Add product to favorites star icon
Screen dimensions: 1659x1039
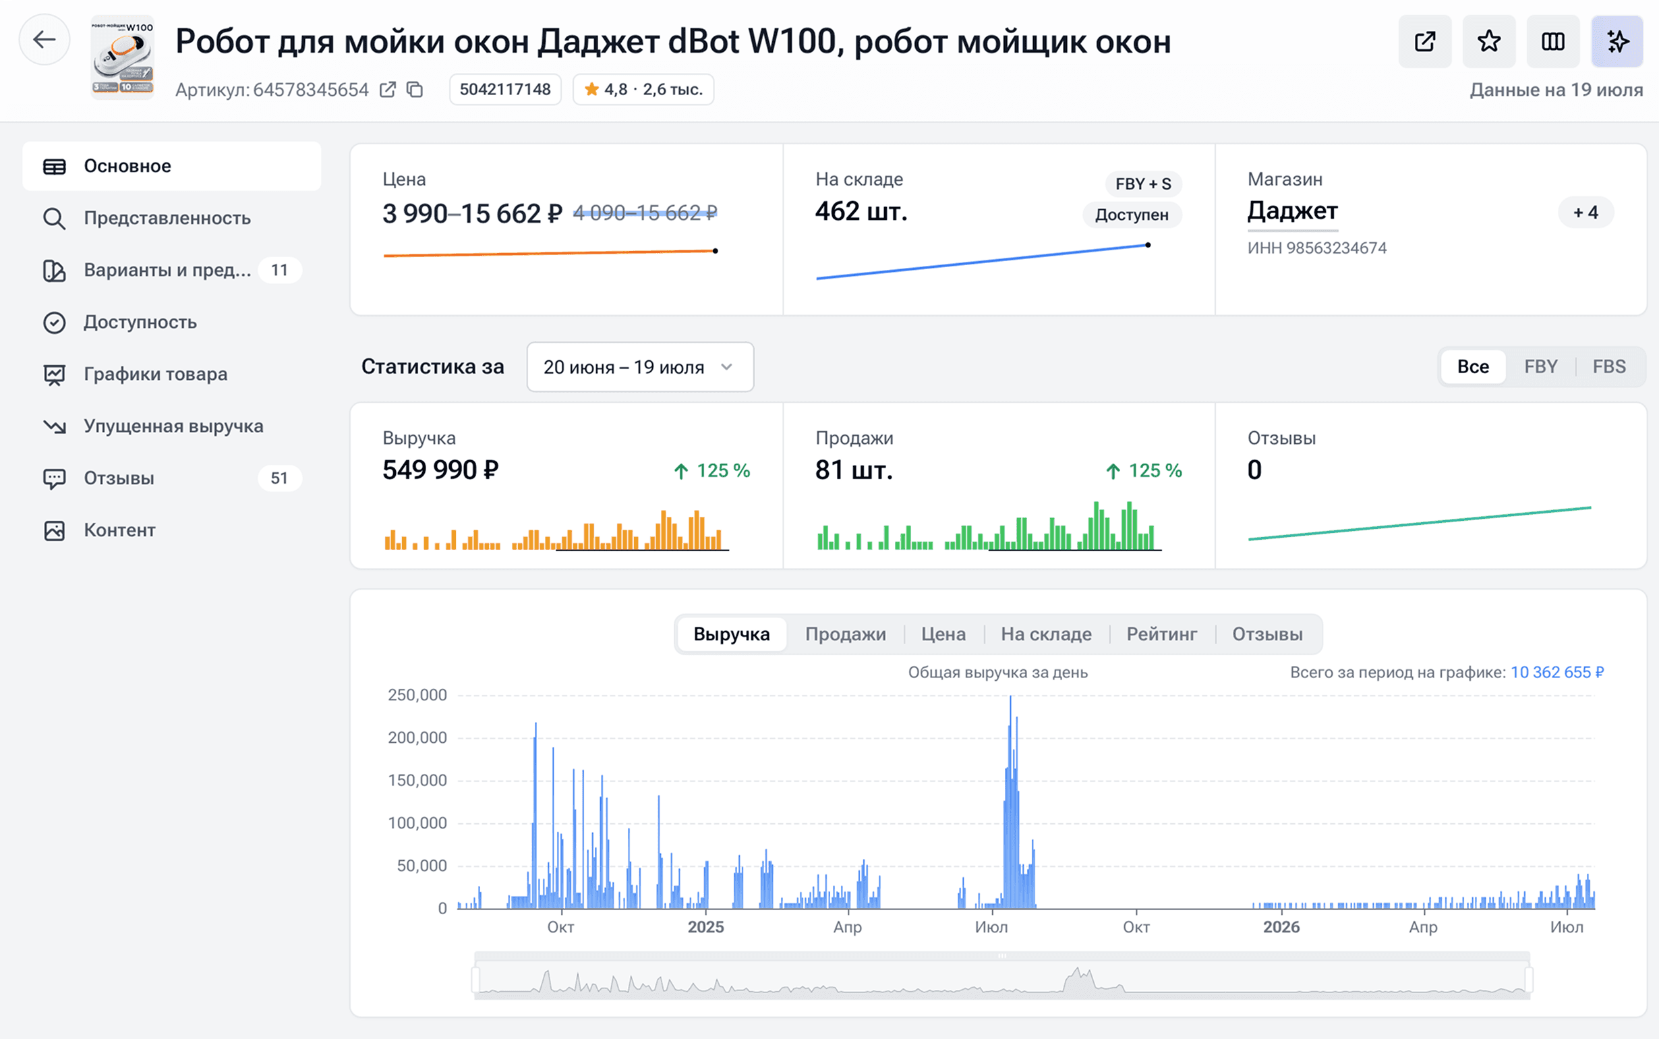1488,41
